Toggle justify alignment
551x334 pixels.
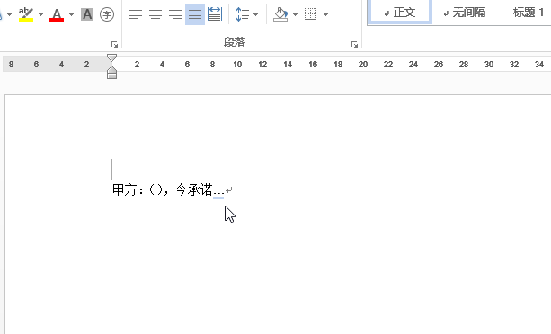195,14
